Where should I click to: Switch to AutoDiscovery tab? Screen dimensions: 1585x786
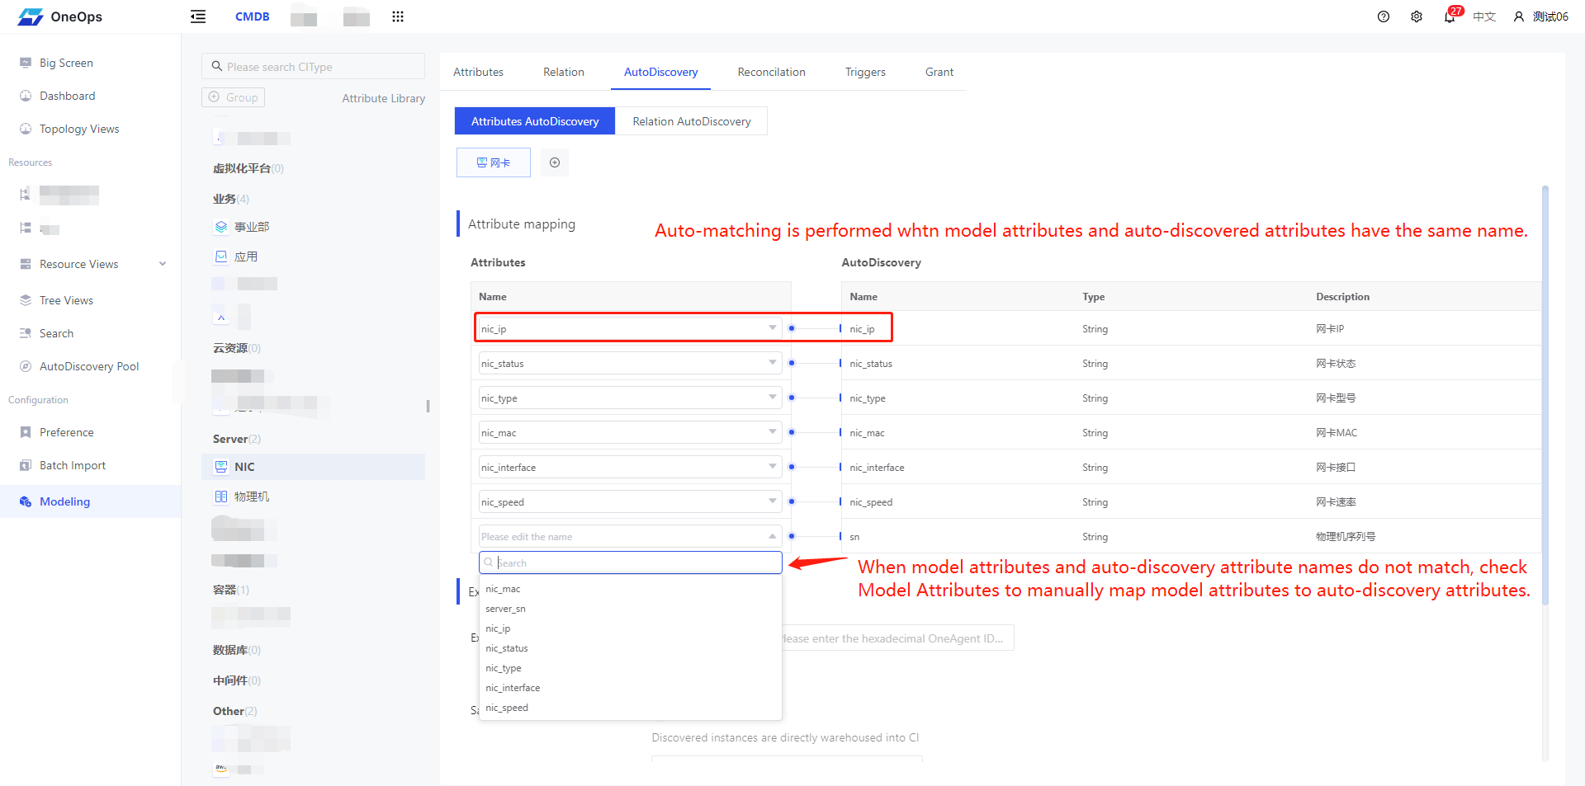click(x=660, y=72)
